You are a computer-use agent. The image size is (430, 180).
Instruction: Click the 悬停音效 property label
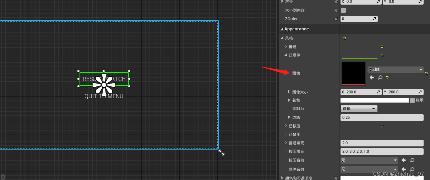pos(296,169)
